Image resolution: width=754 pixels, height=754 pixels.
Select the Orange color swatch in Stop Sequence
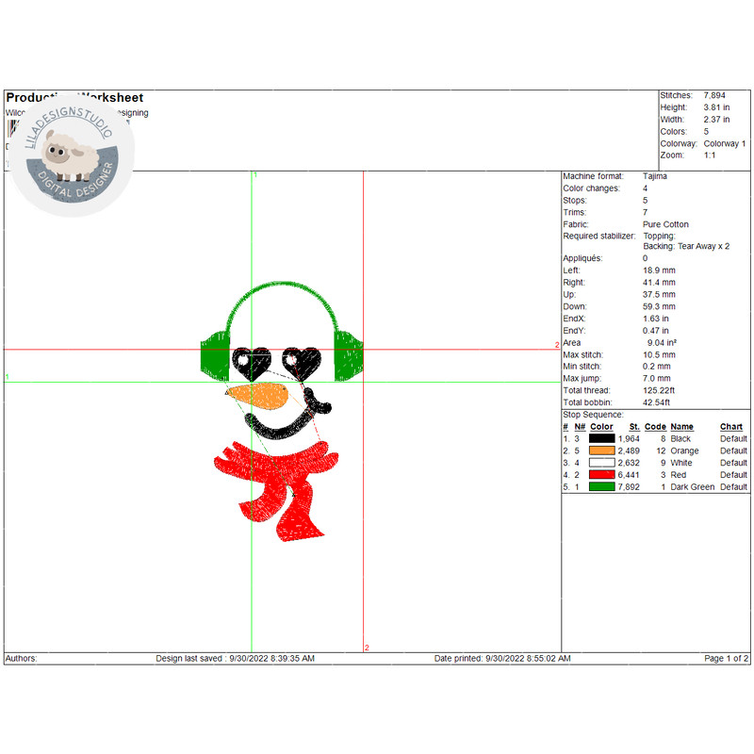click(604, 451)
